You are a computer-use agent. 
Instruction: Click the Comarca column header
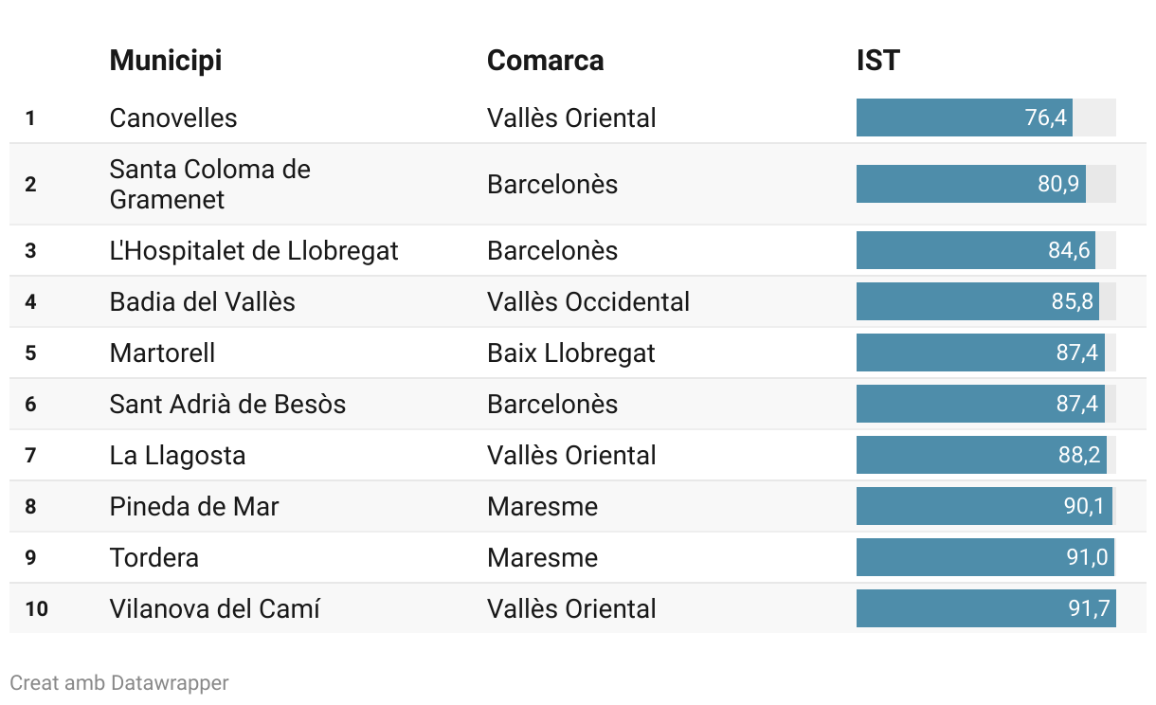[x=545, y=61]
